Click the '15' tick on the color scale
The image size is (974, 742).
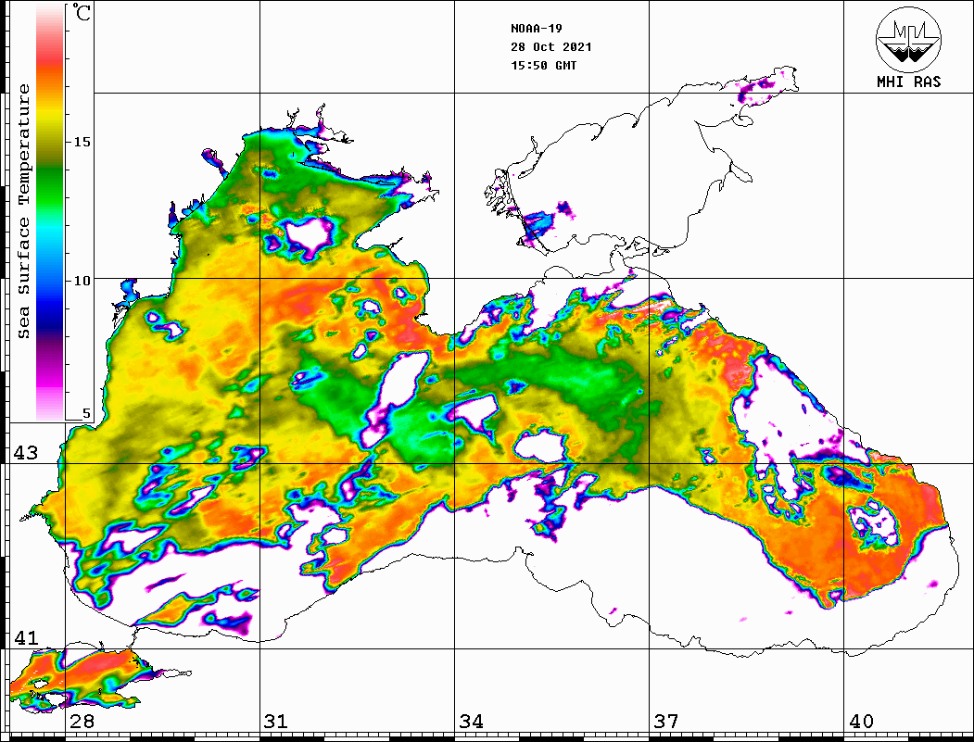82,142
